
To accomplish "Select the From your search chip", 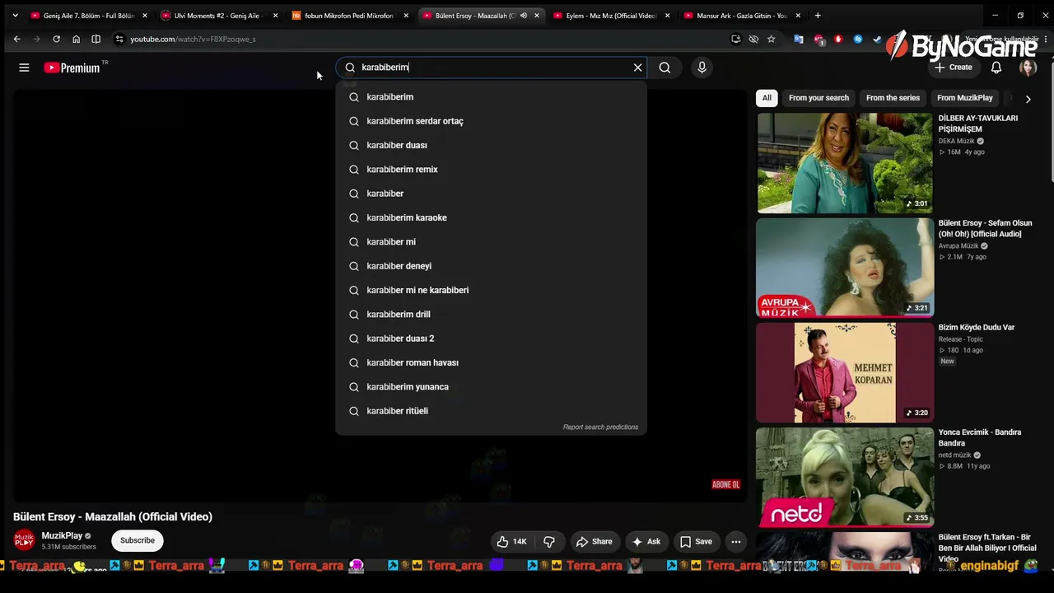I will [x=818, y=98].
